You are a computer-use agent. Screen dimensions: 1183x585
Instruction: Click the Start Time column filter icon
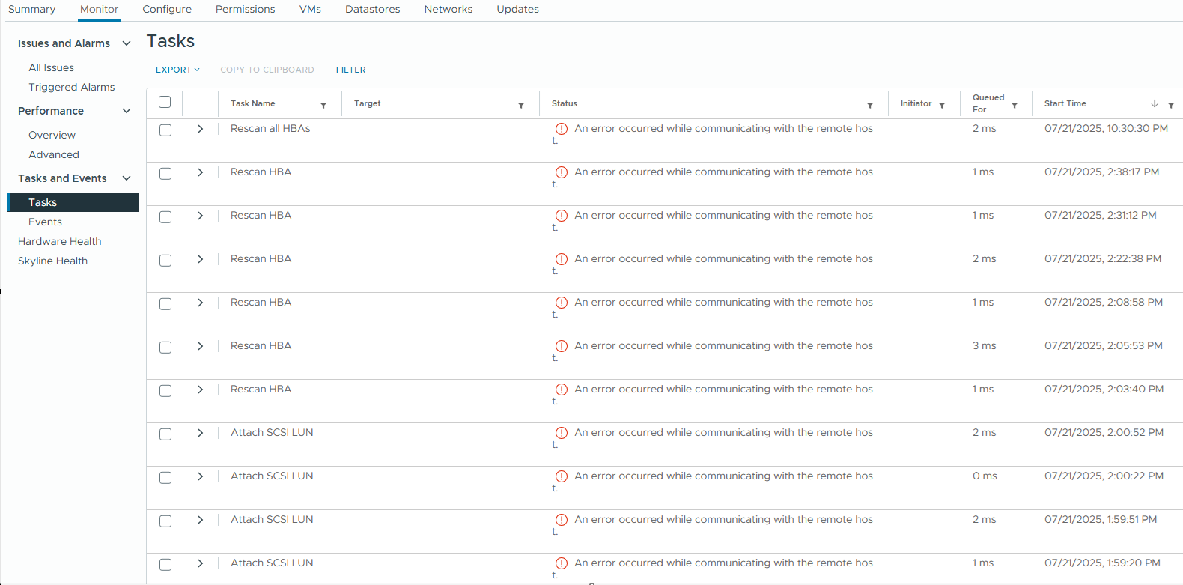coord(1171,106)
